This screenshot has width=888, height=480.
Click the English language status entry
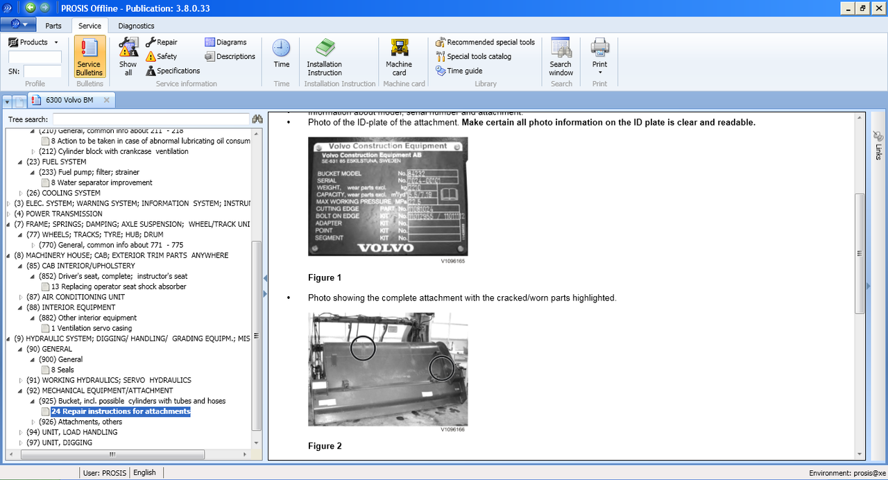[x=144, y=472]
